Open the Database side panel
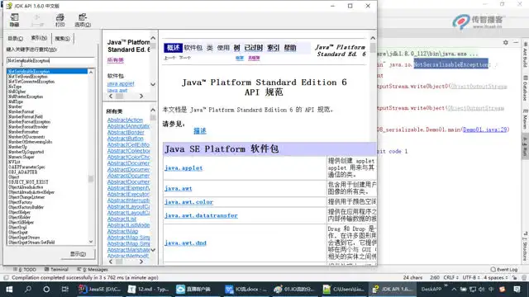 pyautogui.click(x=526, y=88)
